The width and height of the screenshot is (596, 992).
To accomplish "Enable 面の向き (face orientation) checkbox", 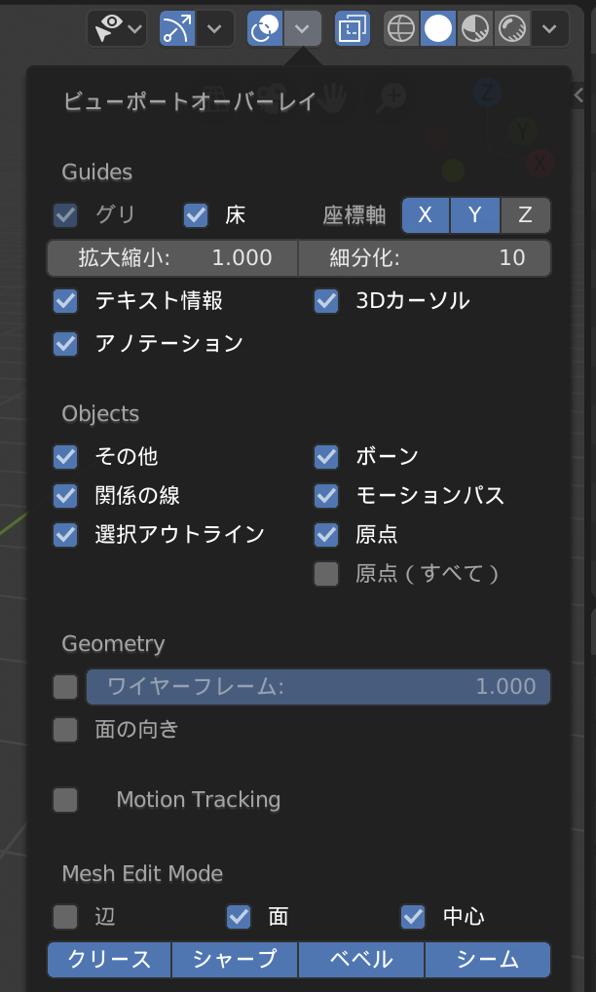I will pyautogui.click(x=65, y=730).
